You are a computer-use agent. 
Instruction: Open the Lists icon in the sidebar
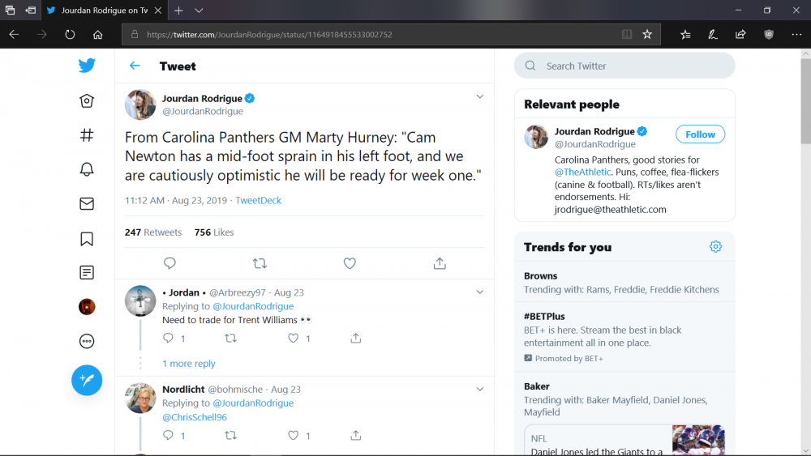coord(87,273)
